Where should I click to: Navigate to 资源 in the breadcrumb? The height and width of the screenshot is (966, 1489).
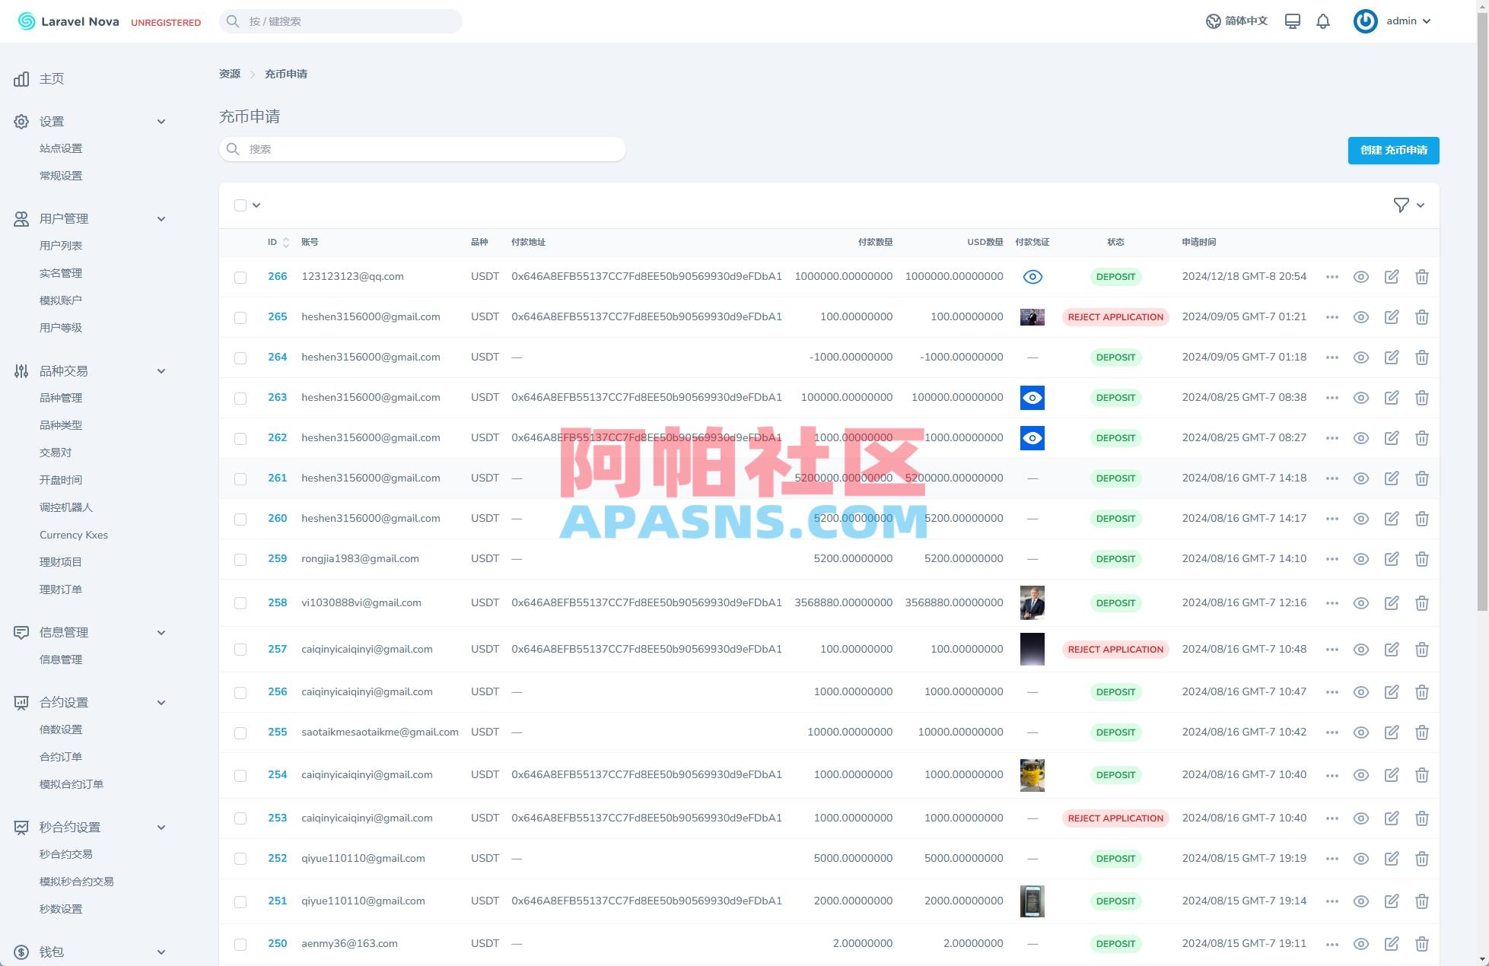(230, 73)
